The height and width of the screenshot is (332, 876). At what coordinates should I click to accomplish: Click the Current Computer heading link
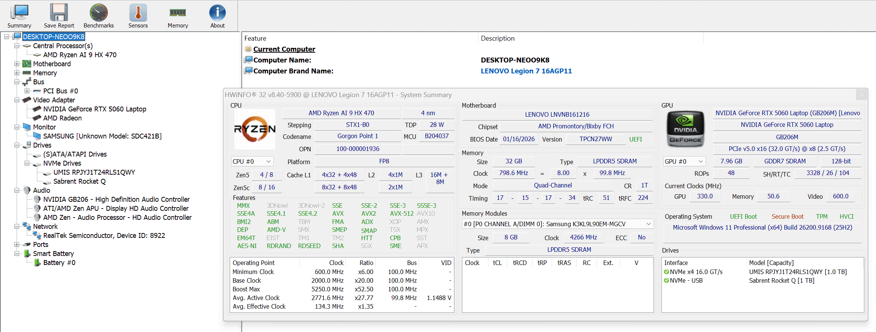coord(284,49)
